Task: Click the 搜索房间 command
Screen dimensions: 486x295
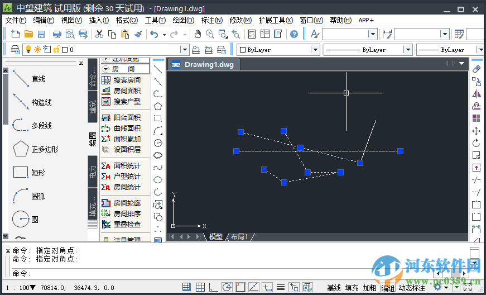Action: pyautogui.click(x=121, y=80)
